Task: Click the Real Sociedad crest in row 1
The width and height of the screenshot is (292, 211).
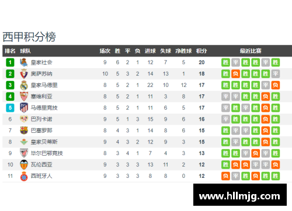Action: [24, 62]
